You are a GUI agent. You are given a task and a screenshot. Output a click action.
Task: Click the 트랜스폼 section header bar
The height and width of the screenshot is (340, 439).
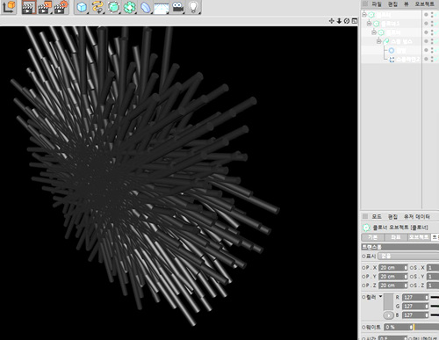click(400, 247)
